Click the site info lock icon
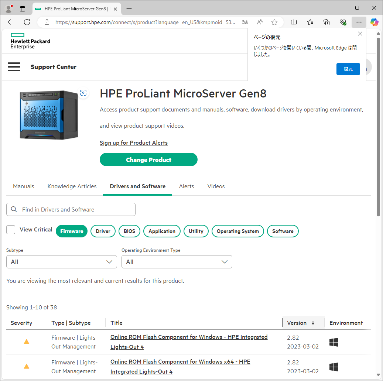Screen dimensions: 383x381 pos(47,22)
